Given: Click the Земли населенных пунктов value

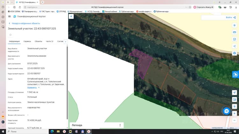Looking at the screenshot, I should [41, 102].
